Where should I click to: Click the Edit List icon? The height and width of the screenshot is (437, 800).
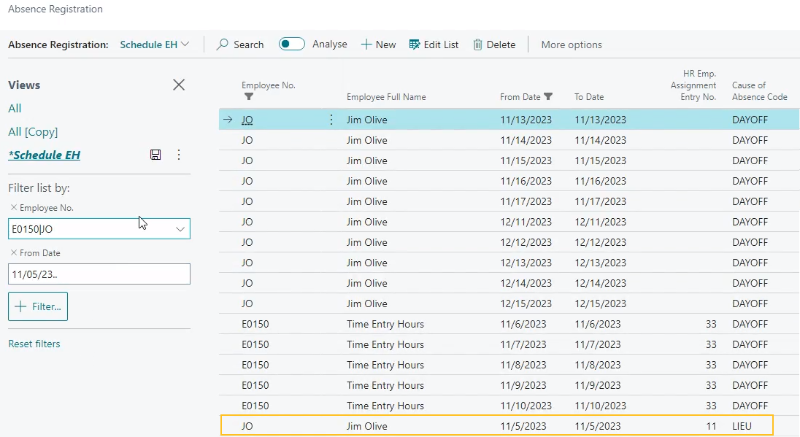pyautogui.click(x=412, y=45)
